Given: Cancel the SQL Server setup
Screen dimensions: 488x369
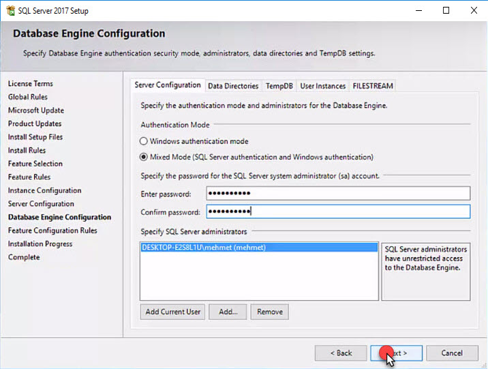Looking at the screenshot, I should point(452,353).
